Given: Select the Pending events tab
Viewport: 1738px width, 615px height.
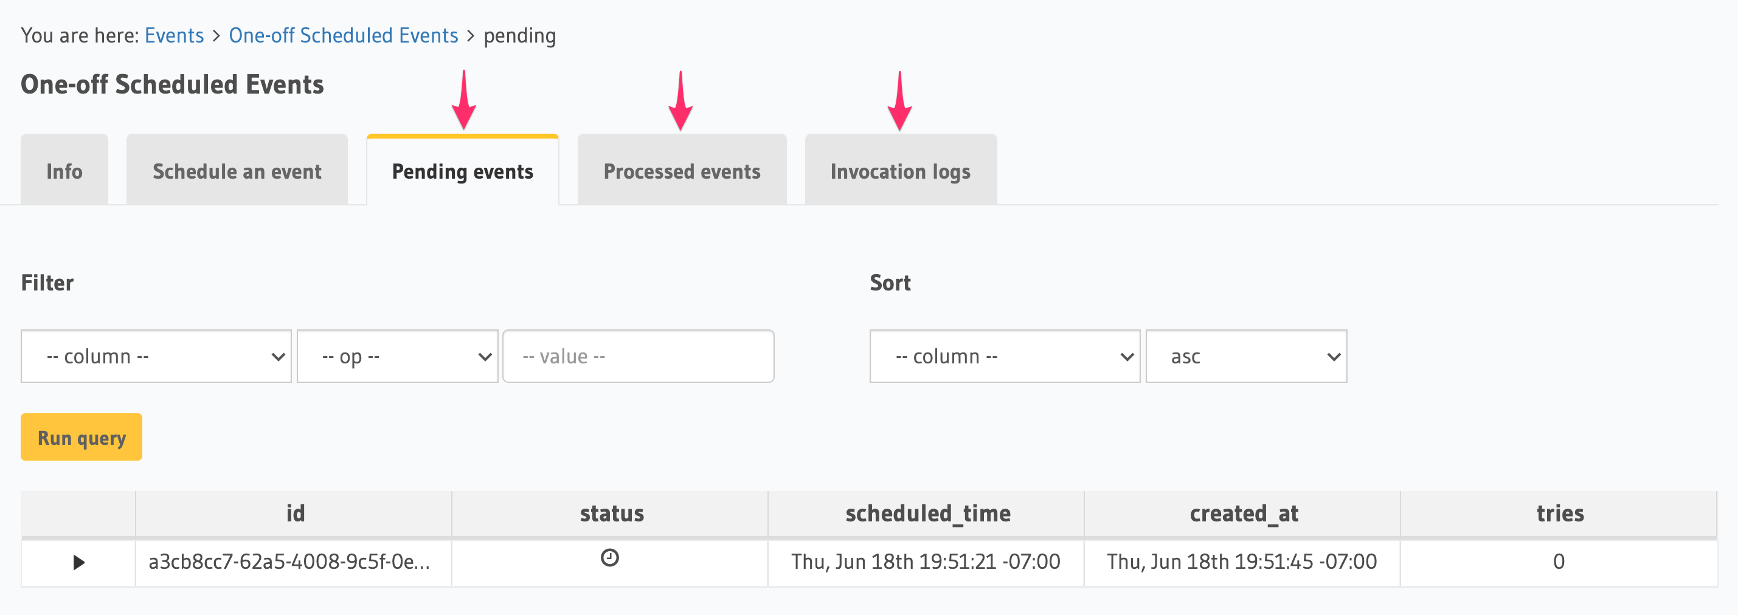Looking at the screenshot, I should (462, 171).
